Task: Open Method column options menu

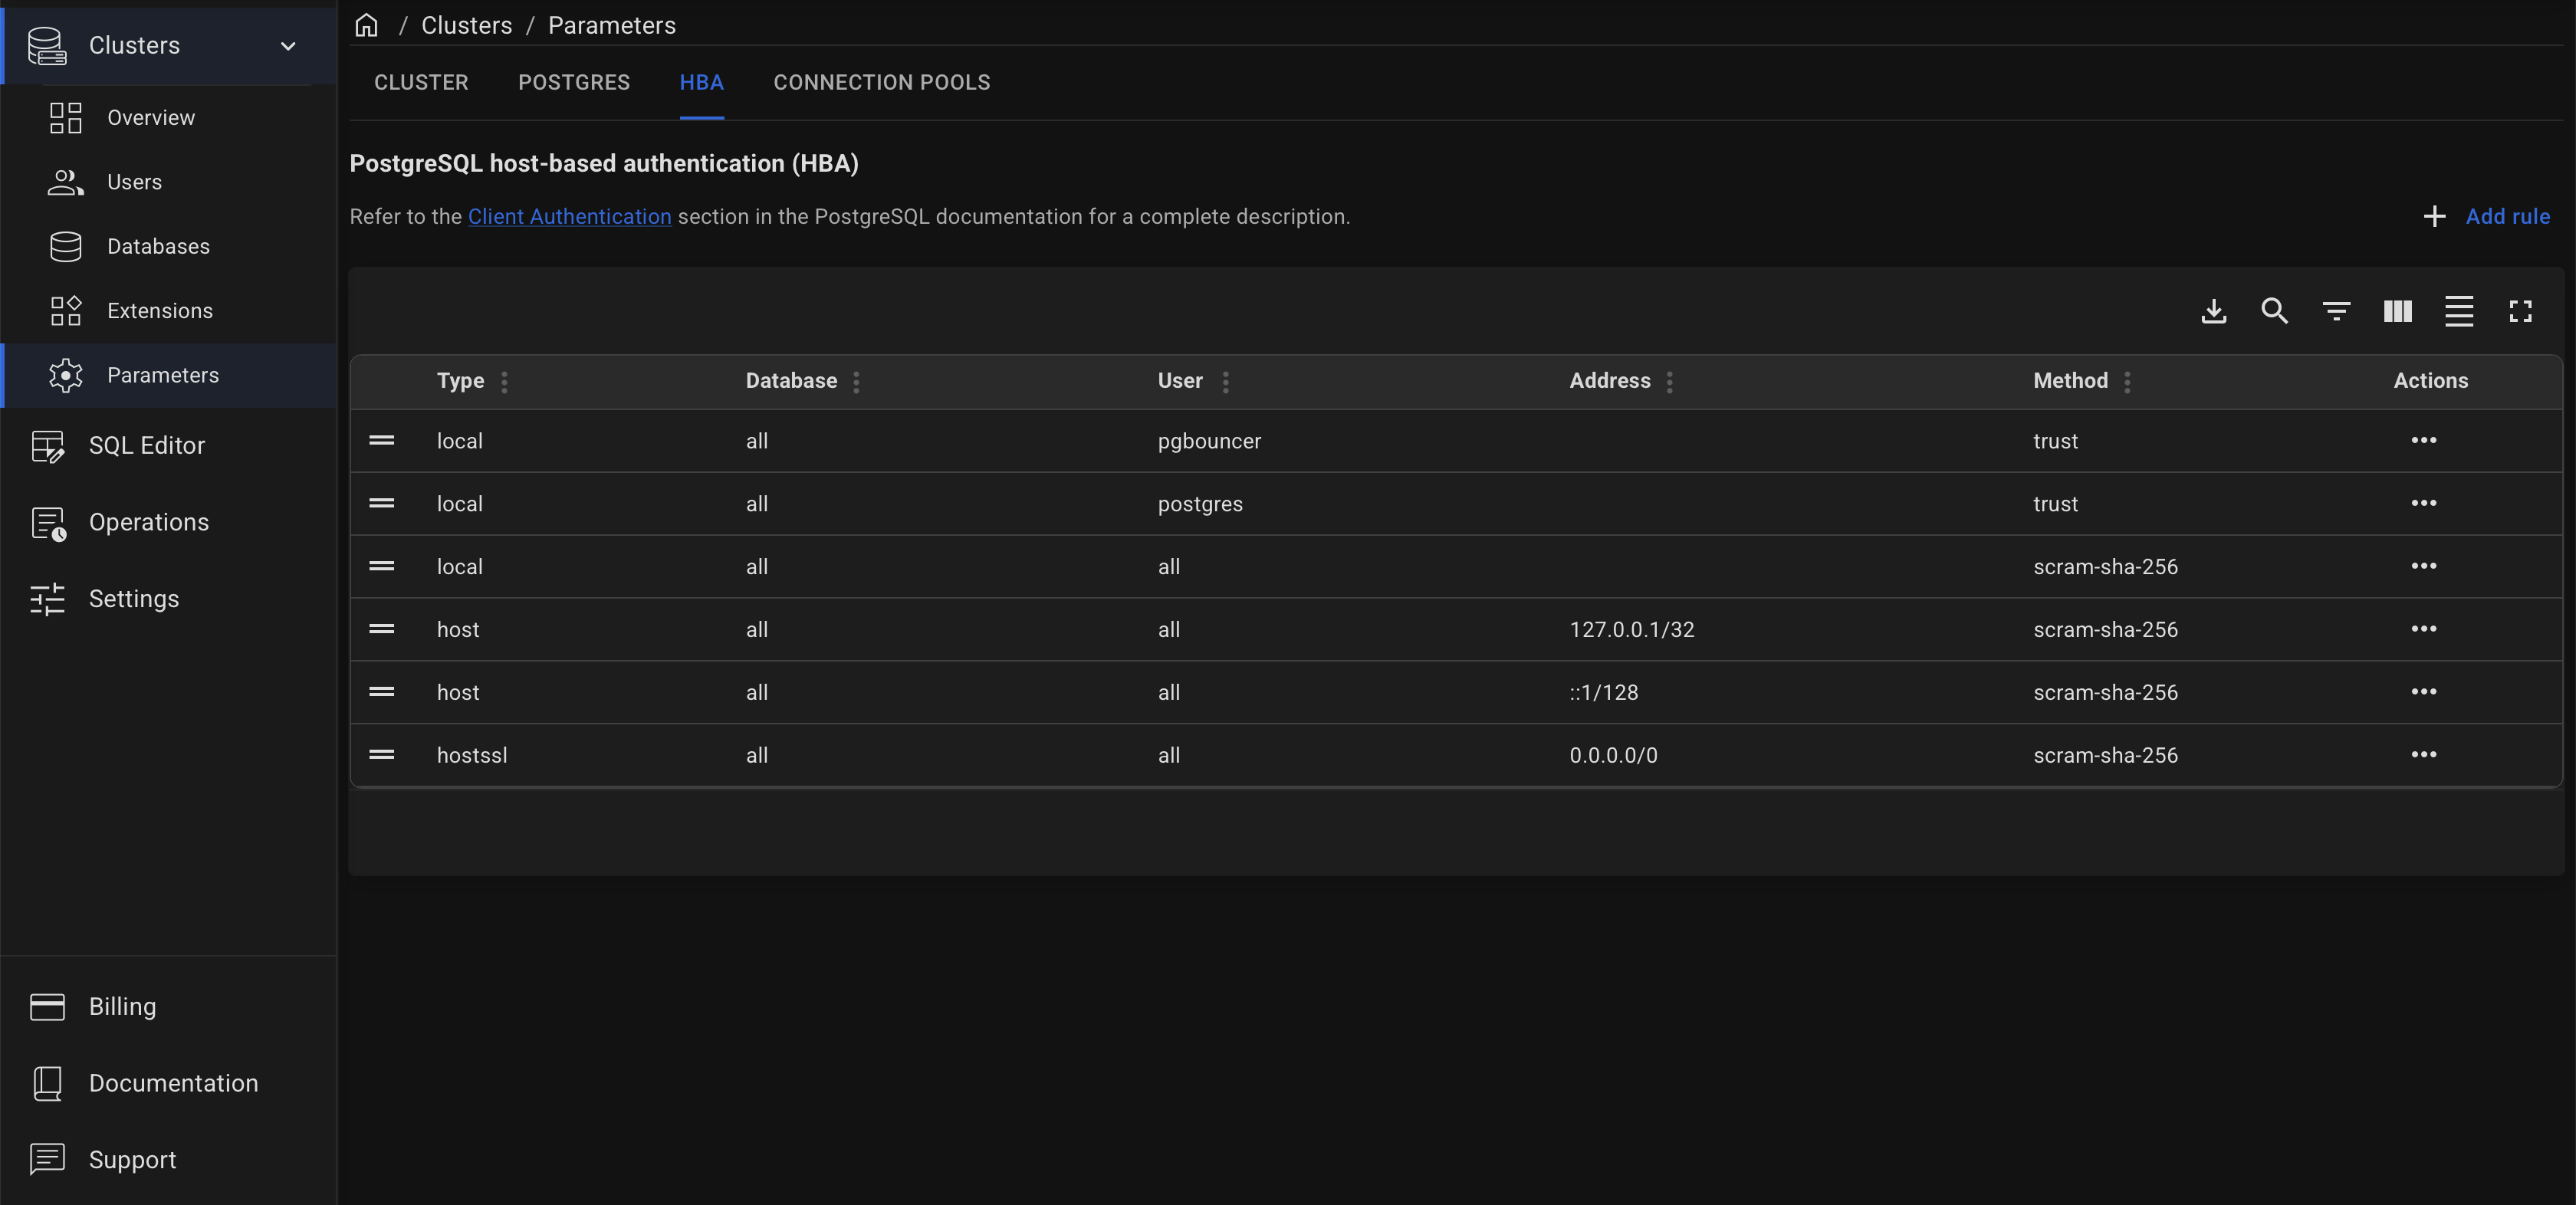Action: tap(2127, 382)
